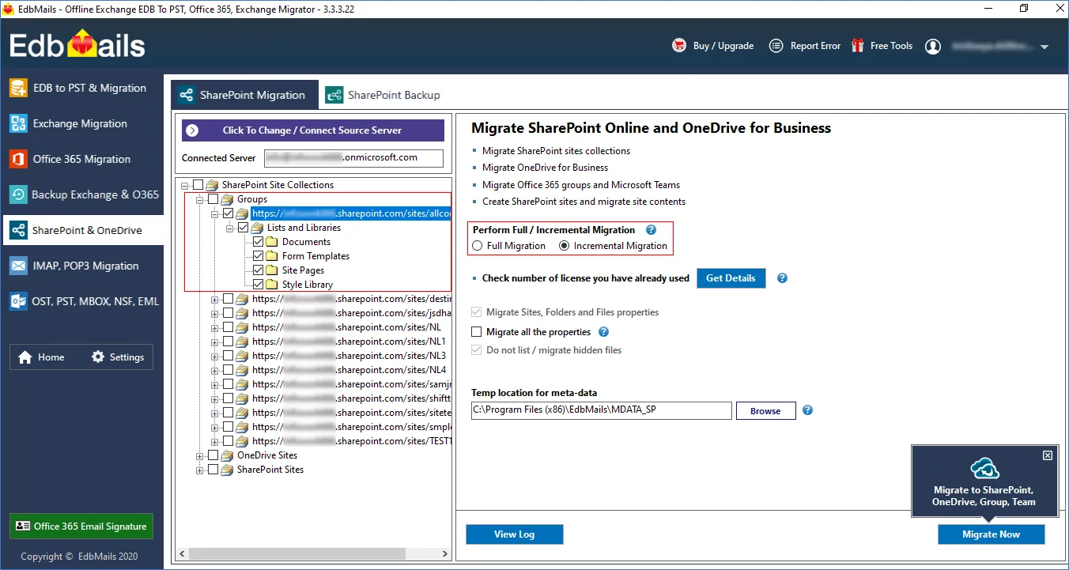Check the Groups node checkbox

pos(213,199)
